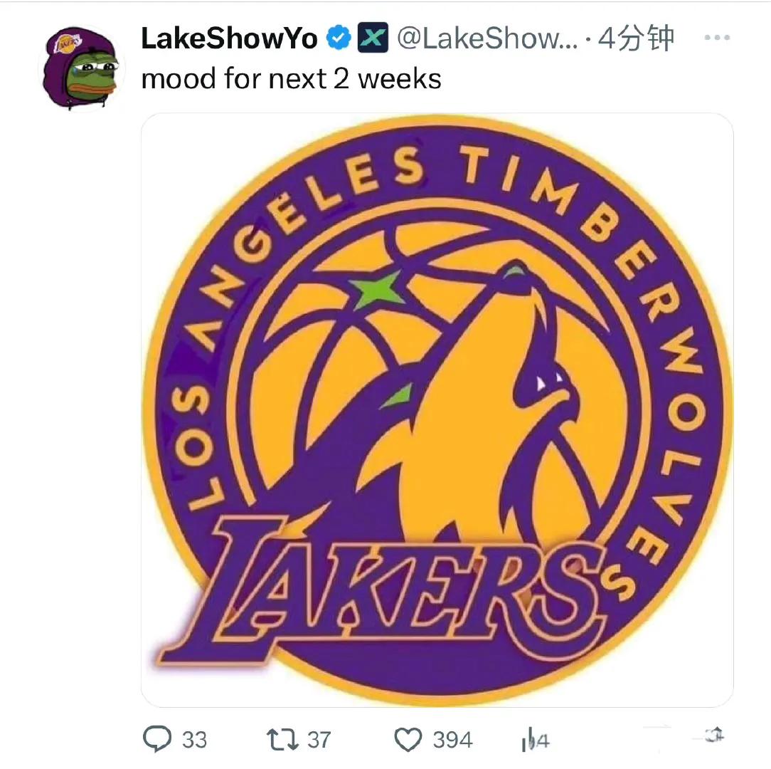This screenshot has height=769, width=771.
Task: Open the 4分钟 timestamp link
Action: [636, 38]
